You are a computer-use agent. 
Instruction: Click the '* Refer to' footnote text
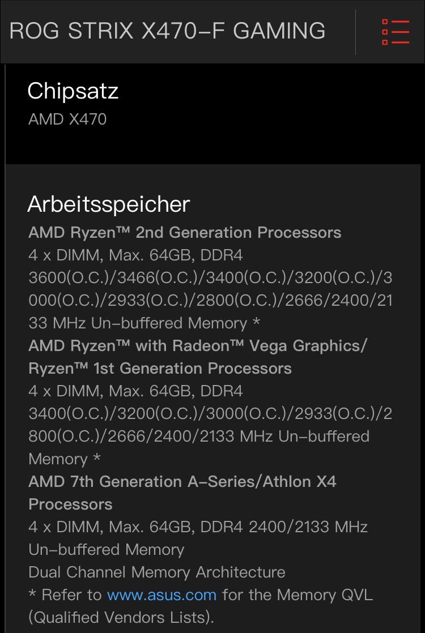(65, 595)
